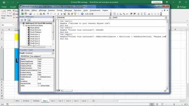Click the Reset (stop) toolbar icon

tap(61, 14)
